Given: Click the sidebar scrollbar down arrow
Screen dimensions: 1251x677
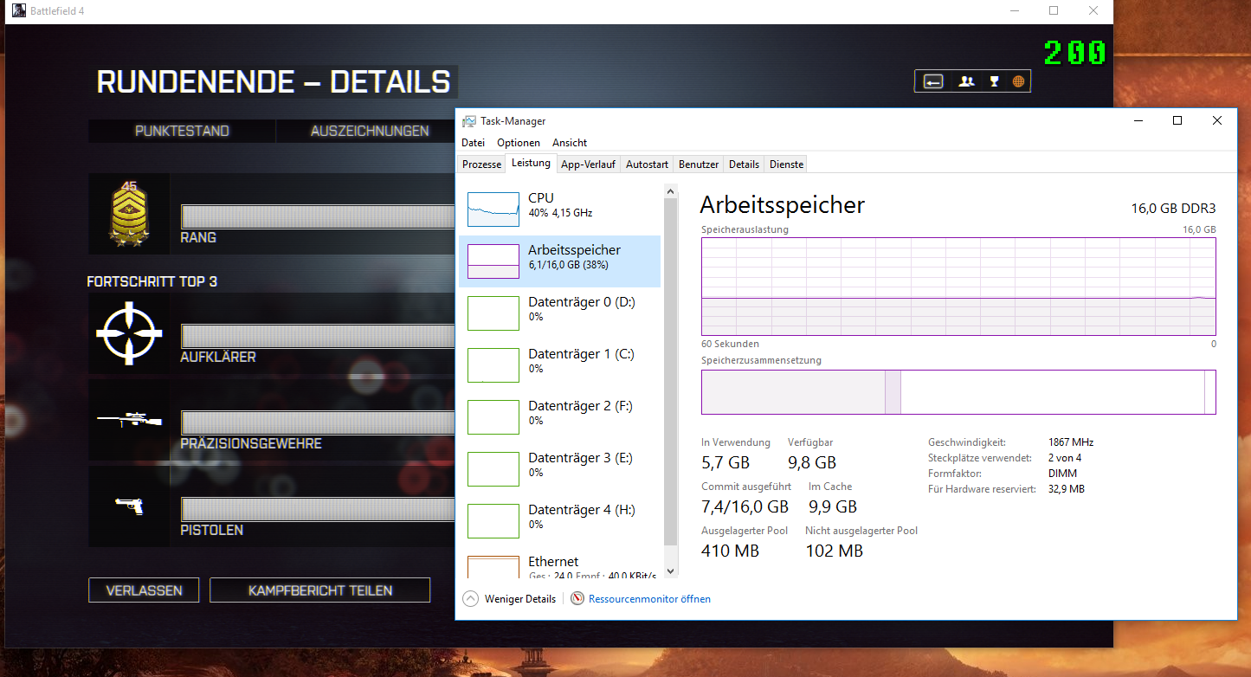Looking at the screenshot, I should (x=670, y=571).
